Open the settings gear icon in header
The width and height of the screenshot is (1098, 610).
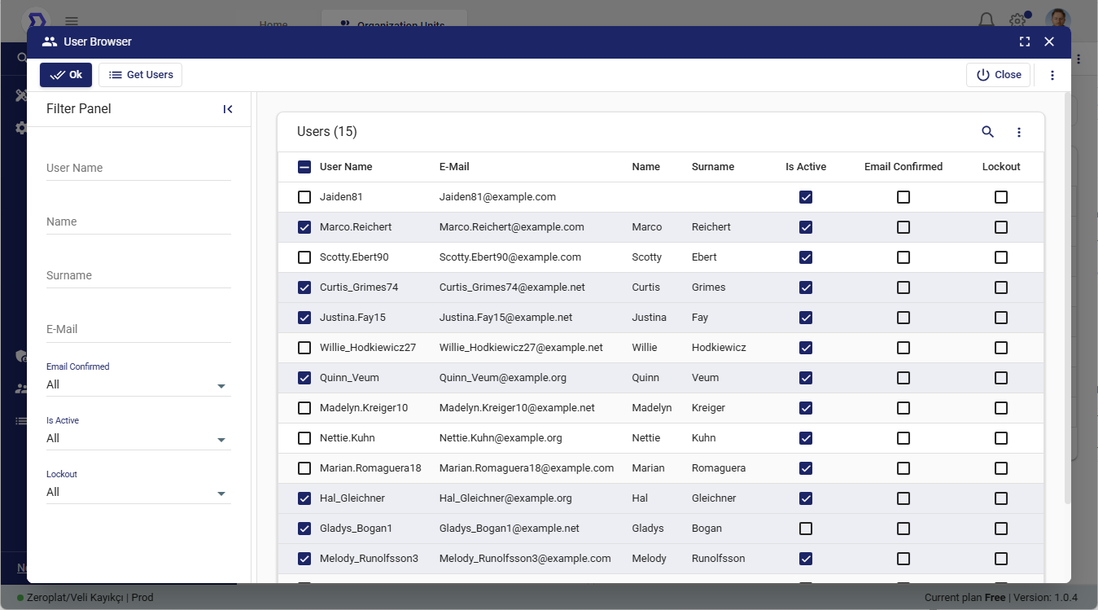click(x=1017, y=20)
